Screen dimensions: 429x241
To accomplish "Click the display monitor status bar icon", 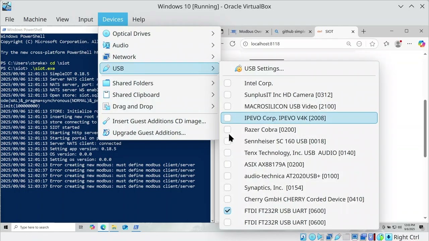I will [355, 237].
